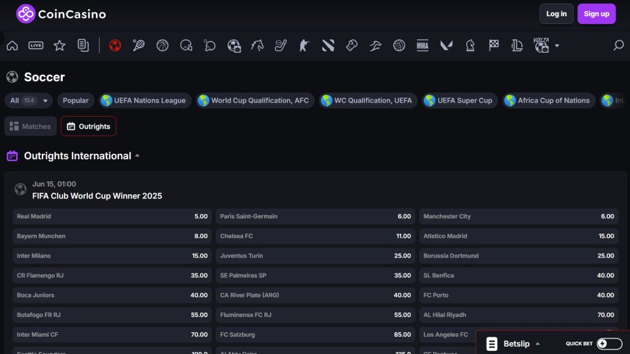
Task: Select the UEFA Super Cup chip
Action: pos(460,100)
